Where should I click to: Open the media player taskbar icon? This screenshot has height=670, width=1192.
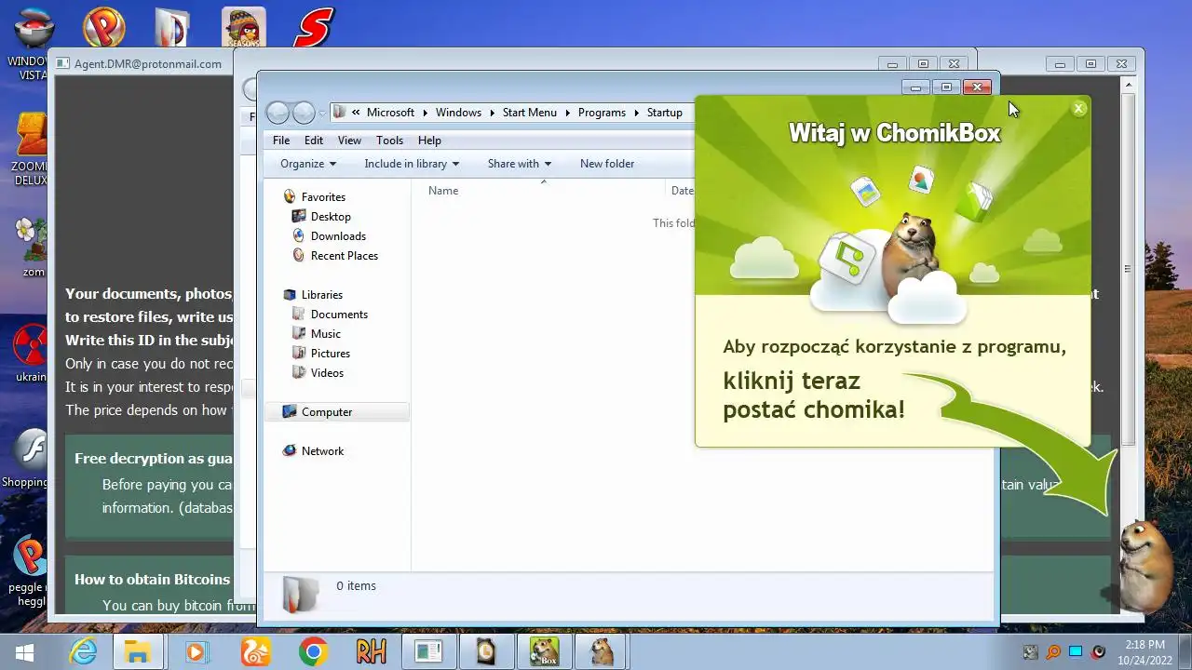click(196, 652)
